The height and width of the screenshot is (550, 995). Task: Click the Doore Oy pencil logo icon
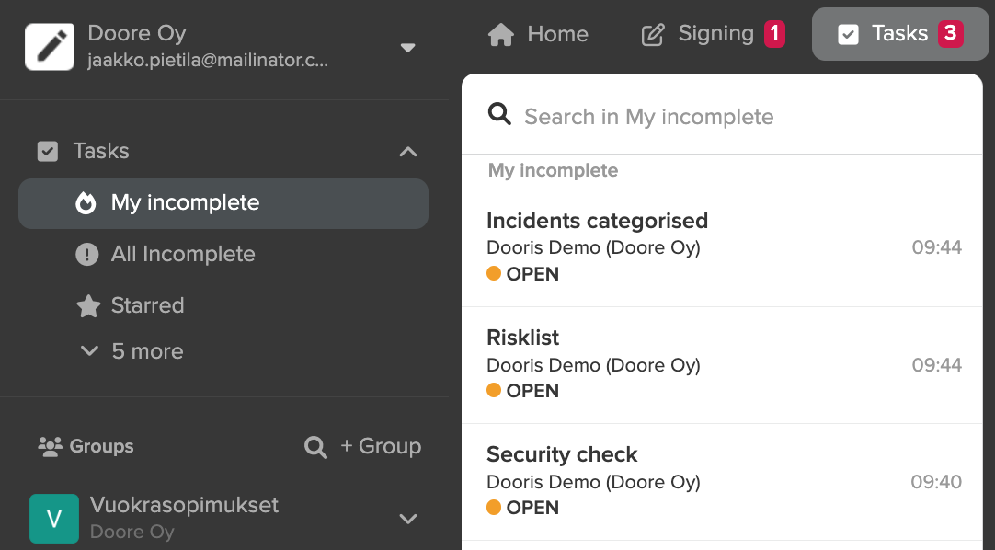click(x=50, y=47)
